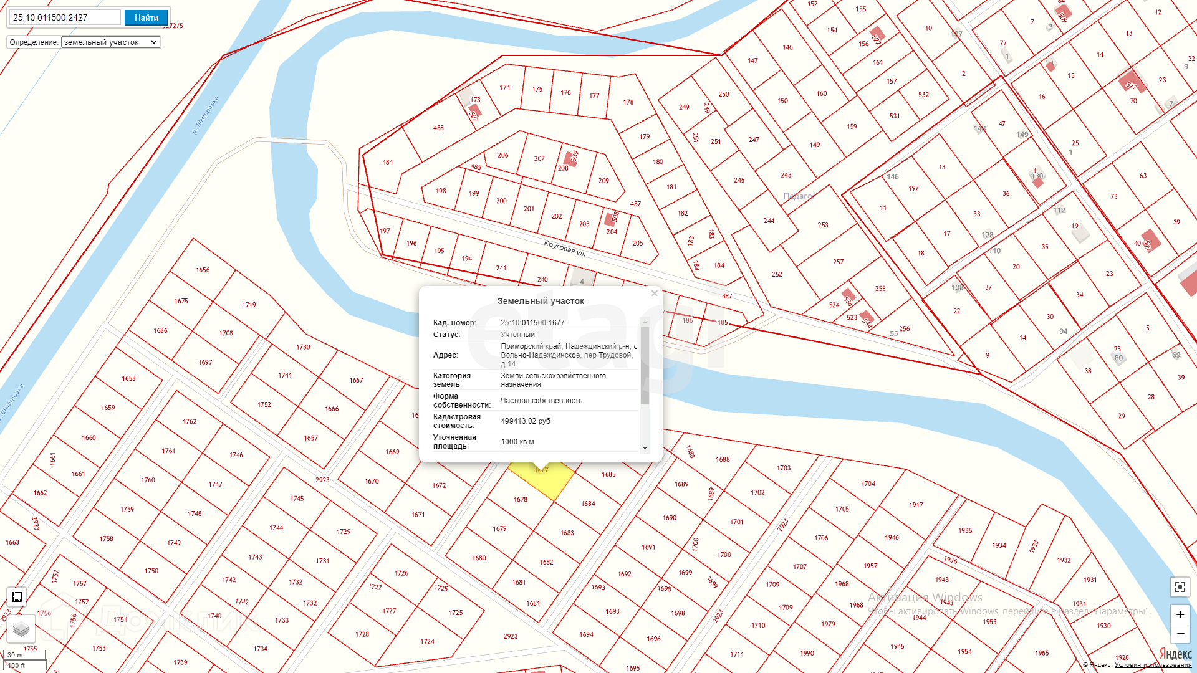Open the map layers switcher

click(21, 629)
